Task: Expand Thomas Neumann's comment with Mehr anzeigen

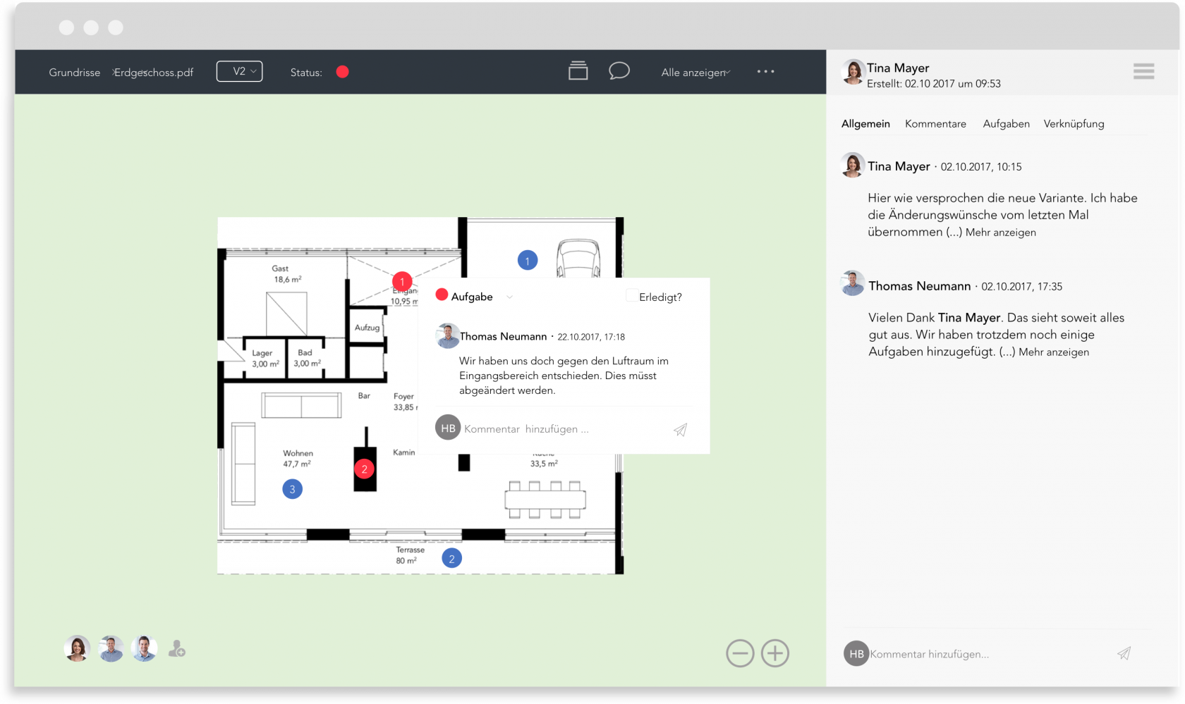Action: pyautogui.click(x=1054, y=352)
